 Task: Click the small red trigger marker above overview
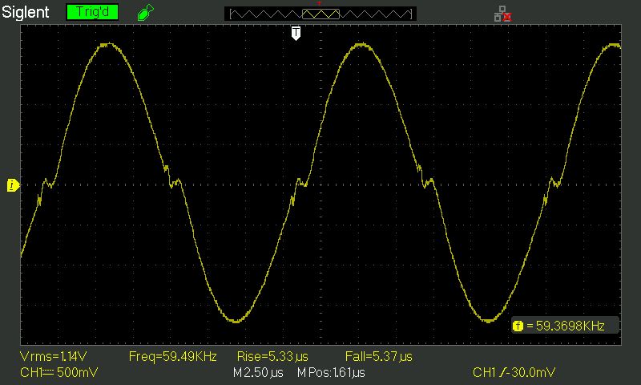point(319,4)
